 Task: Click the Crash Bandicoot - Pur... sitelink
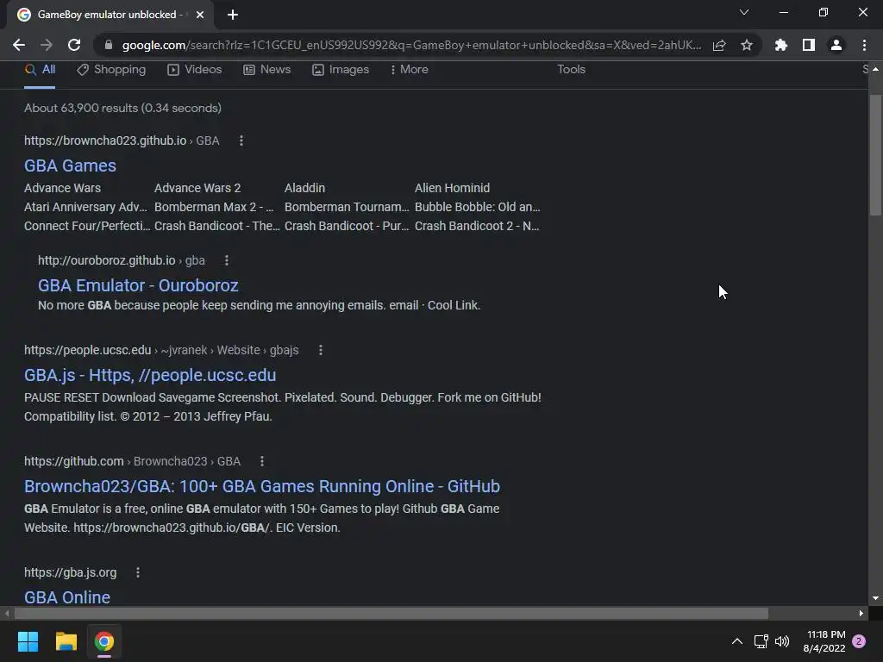tap(347, 227)
